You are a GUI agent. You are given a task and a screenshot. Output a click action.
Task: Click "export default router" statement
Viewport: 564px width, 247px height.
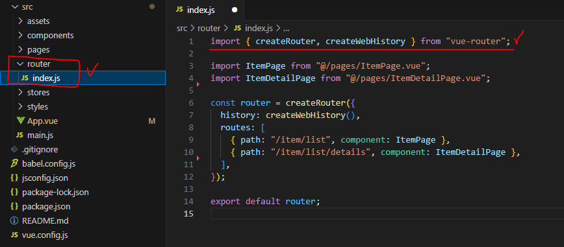(265, 201)
